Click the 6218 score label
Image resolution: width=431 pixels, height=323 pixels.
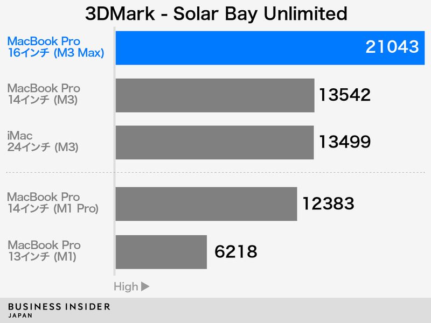(236, 251)
